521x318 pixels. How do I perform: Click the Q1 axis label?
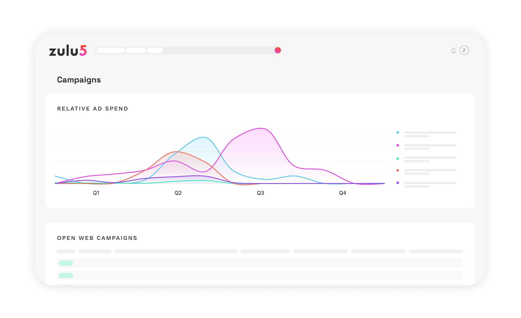tap(96, 193)
